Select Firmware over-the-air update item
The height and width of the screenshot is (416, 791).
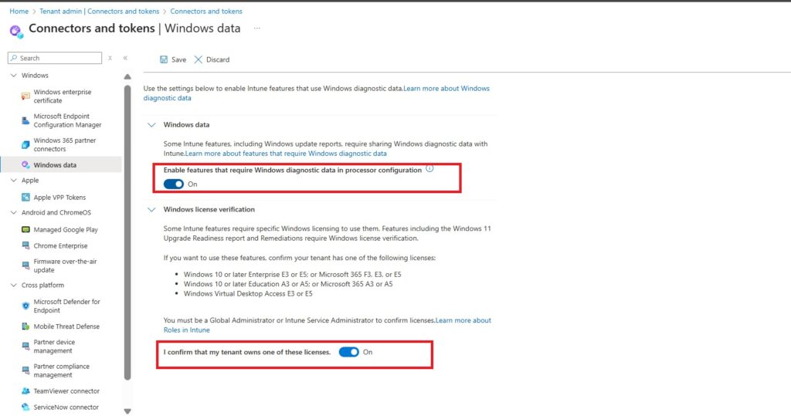pyautogui.click(x=65, y=265)
